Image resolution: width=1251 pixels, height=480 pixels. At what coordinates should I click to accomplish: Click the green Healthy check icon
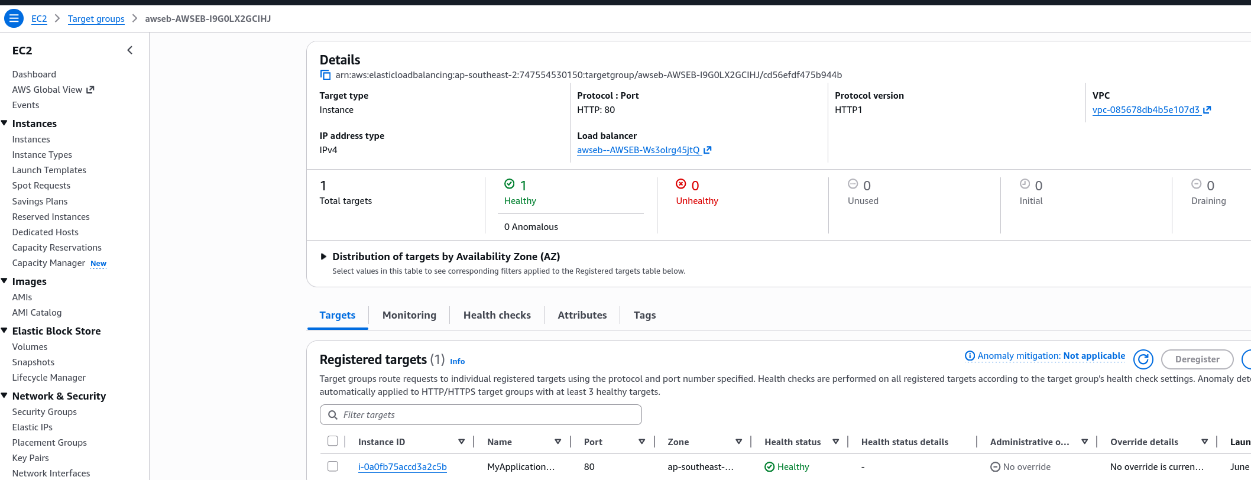(509, 184)
